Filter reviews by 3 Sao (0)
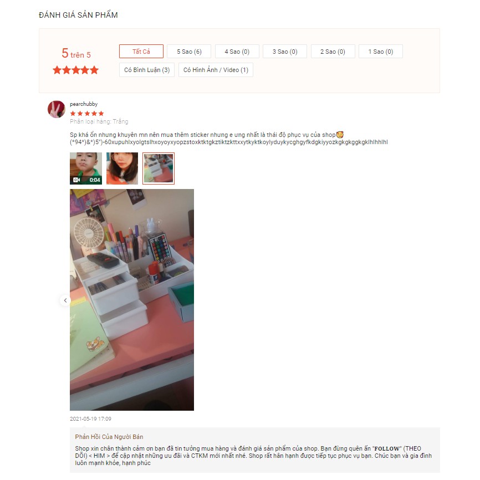 point(285,52)
